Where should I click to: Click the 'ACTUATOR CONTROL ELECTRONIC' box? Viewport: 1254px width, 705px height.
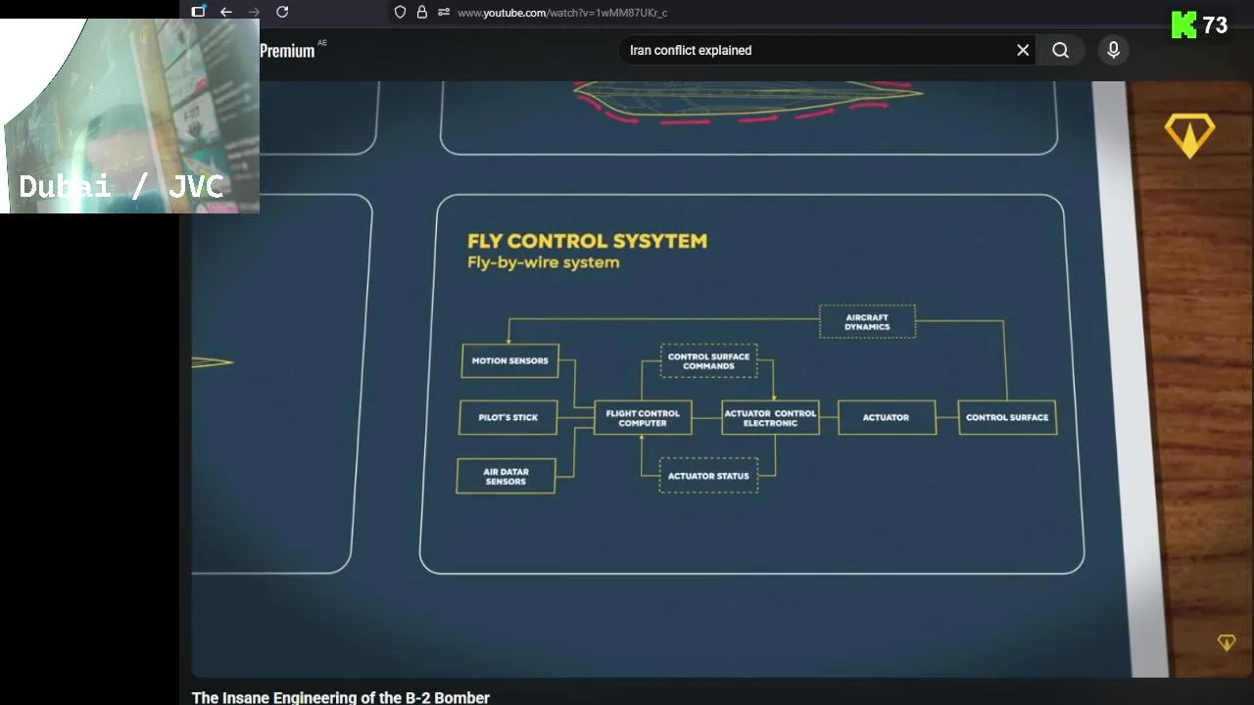[x=770, y=418]
